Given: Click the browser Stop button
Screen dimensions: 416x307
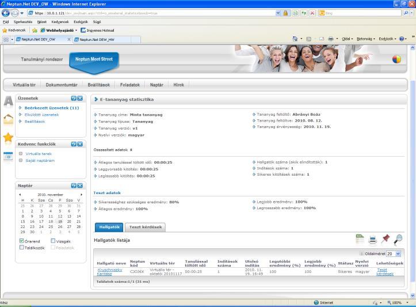Looking at the screenshot, I should pos(312,13).
